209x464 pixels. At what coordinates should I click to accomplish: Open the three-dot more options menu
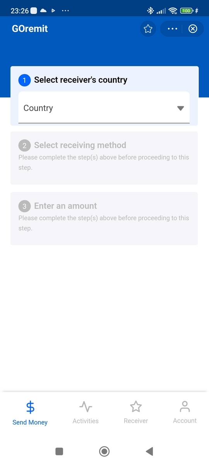(172, 29)
